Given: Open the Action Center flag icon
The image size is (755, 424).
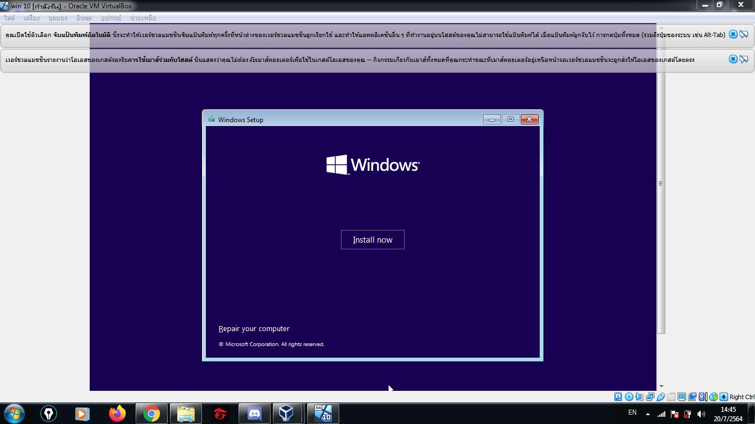Looking at the screenshot, I should click(675, 414).
